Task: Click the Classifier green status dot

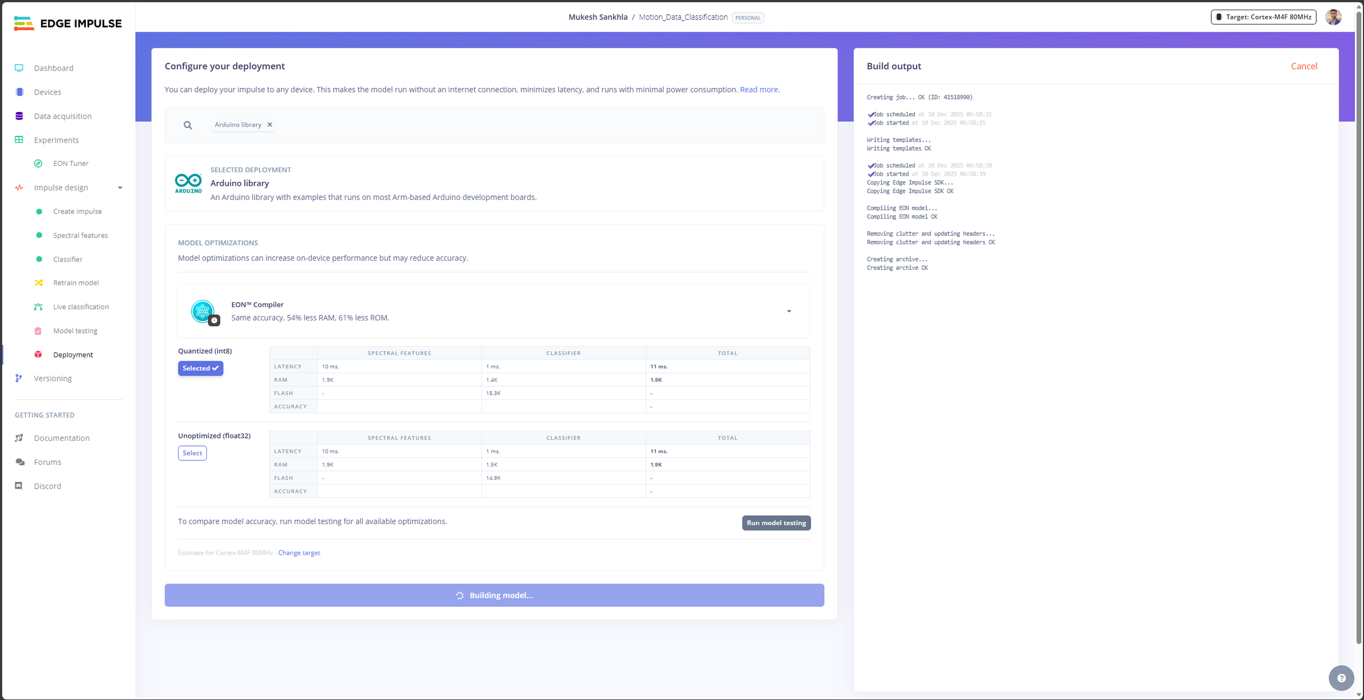Action: 39,259
